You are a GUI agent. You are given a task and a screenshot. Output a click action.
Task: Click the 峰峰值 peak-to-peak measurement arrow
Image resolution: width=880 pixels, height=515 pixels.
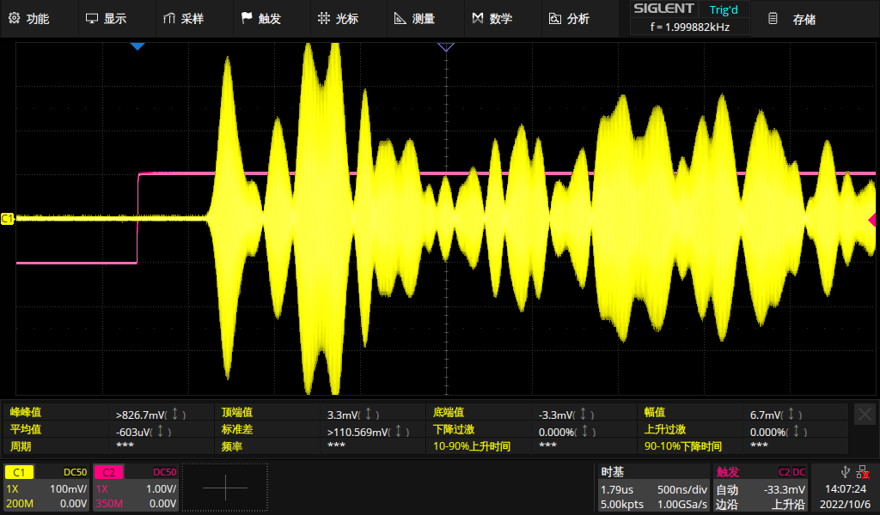point(176,414)
